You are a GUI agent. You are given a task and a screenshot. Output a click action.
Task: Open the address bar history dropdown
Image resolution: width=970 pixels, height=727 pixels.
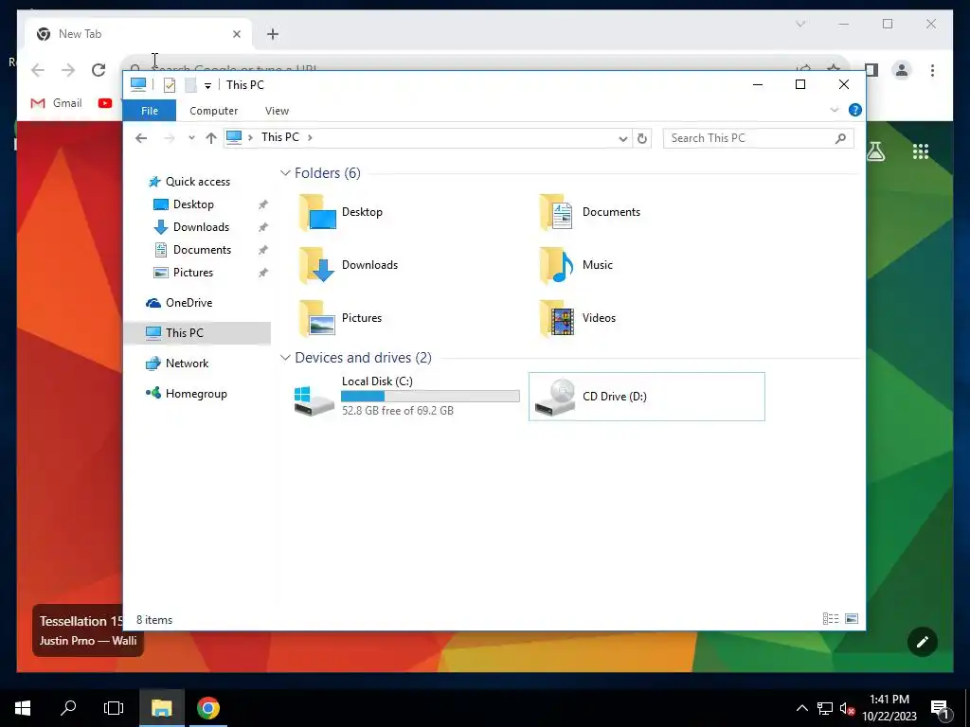pos(623,138)
